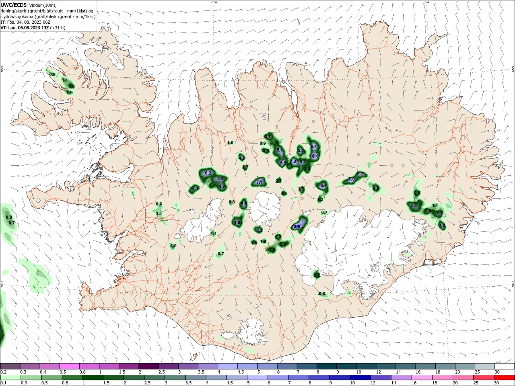Select the valid time 'VT: Lau. 05.08.2023 13Z'
Image resolution: width=515 pixels, height=386 pixels.
tap(25, 28)
